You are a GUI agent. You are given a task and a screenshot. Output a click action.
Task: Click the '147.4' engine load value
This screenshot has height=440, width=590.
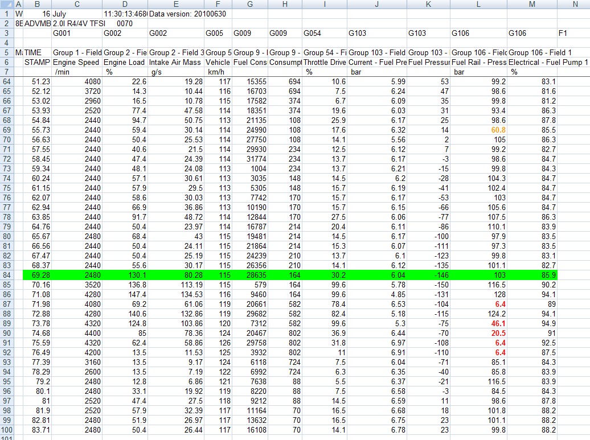click(125, 294)
